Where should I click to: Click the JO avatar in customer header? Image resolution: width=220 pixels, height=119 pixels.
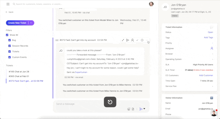click(165, 7)
